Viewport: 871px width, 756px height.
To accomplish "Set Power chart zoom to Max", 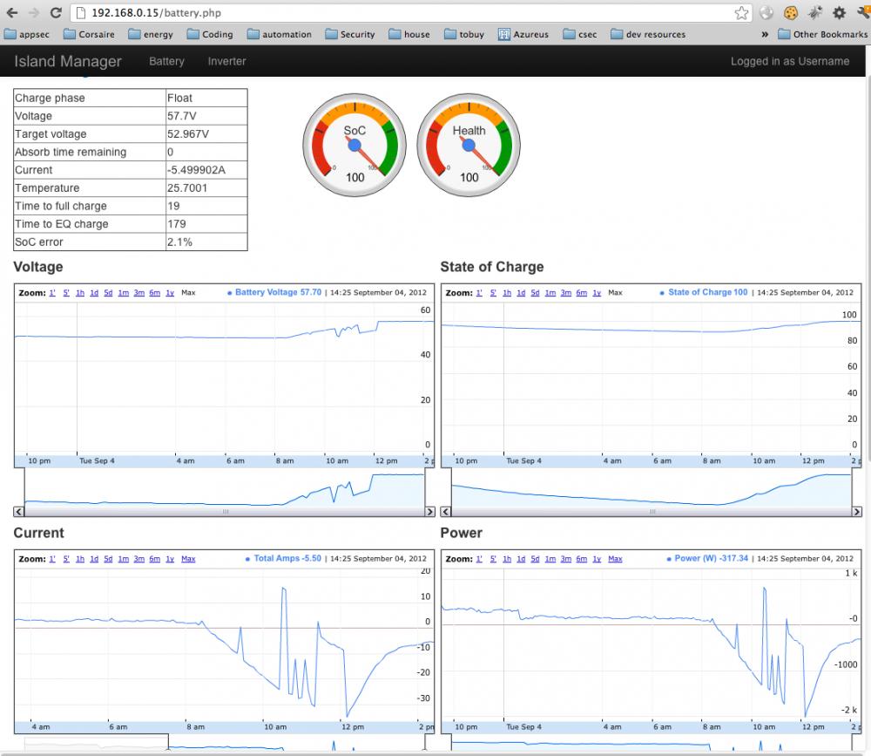I will coord(615,559).
